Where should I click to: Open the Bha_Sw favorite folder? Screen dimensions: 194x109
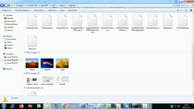[x=10, y=30]
